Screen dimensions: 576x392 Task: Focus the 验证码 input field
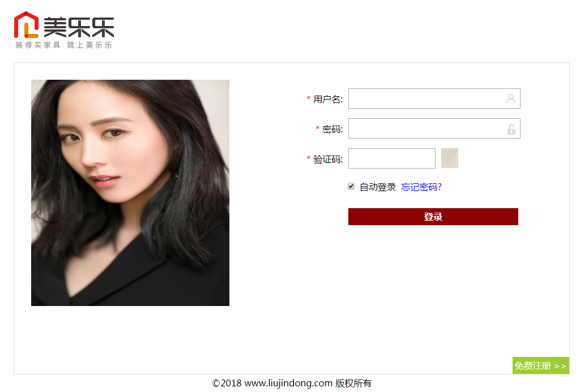[x=391, y=158]
